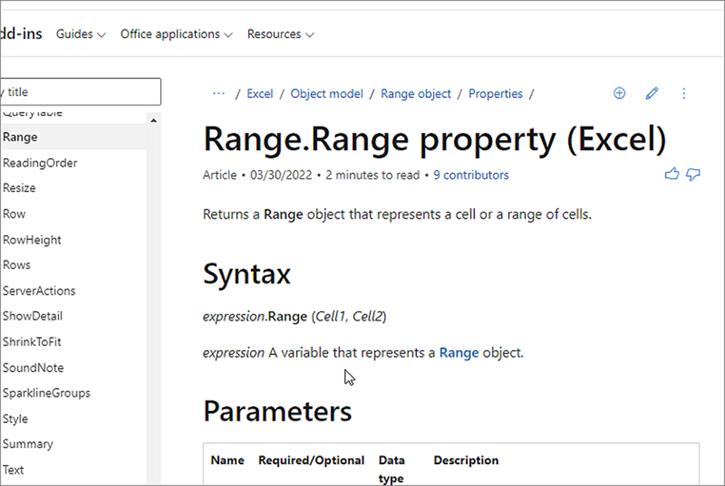Select Range in the sidebar list

click(x=73, y=137)
